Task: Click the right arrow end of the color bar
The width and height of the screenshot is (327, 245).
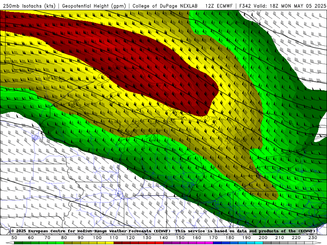Action: 317,243
